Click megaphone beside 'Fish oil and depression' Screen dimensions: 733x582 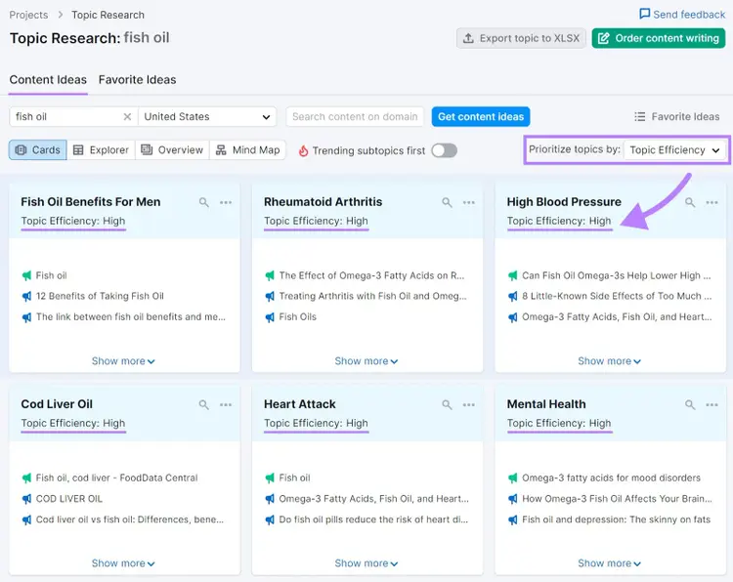[x=513, y=520]
